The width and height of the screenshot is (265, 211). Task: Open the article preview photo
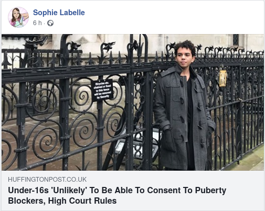coord(133,102)
